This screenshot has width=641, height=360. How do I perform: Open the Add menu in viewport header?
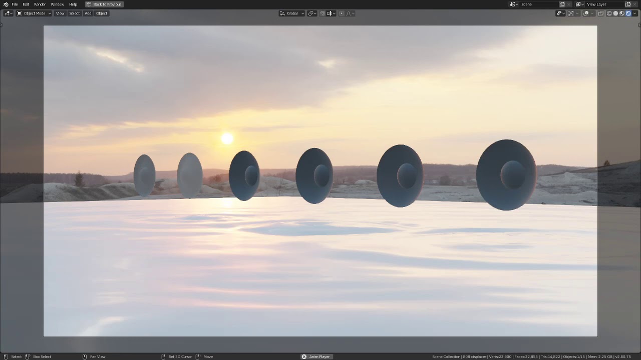(x=88, y=13)
